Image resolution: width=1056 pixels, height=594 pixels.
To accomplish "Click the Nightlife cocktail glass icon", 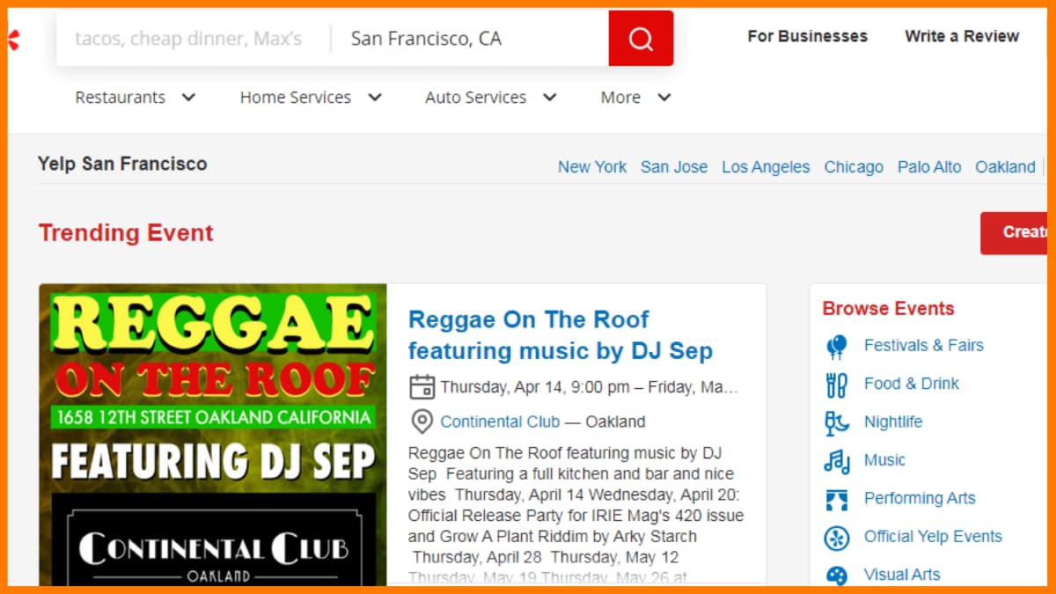I will coord(837,422).
